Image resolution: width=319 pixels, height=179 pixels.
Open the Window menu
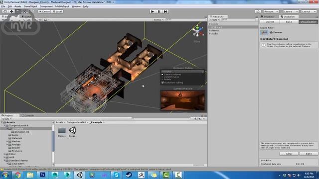[x=76, y=6]
